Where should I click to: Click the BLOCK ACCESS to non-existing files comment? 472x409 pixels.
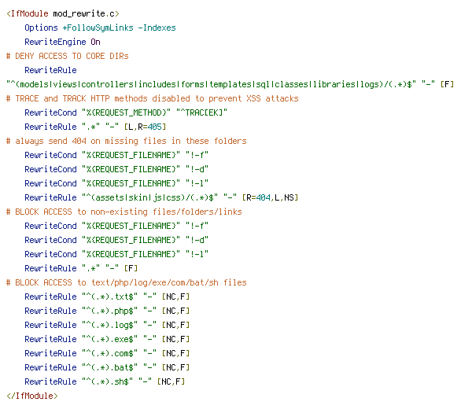click(x=124, y=212)
